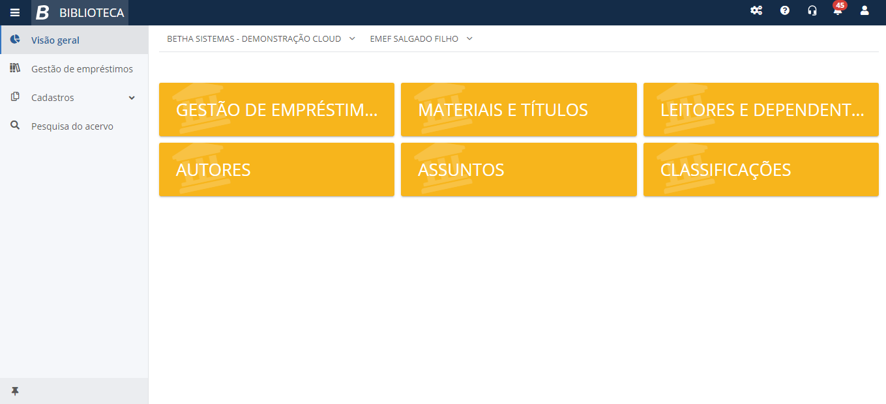
Task: Open the help question mark icon
Action: pos(785,10)
